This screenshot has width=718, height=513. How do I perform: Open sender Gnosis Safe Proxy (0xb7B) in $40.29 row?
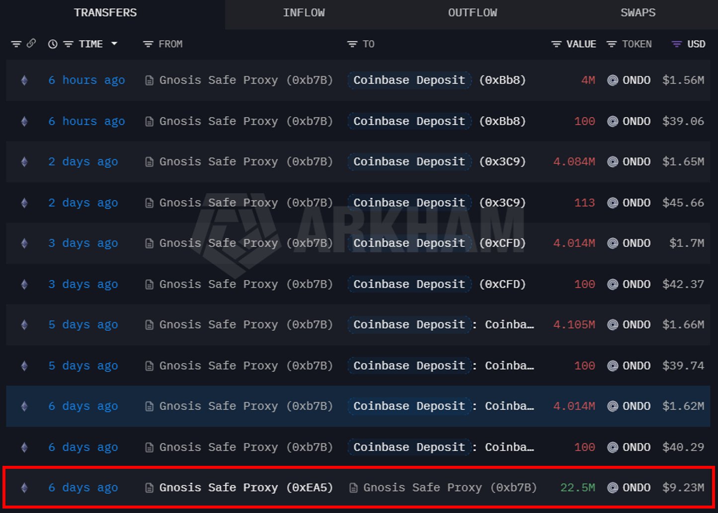(246, 447)
